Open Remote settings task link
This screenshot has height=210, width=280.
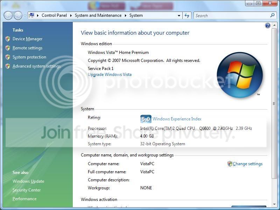(27, 48)
